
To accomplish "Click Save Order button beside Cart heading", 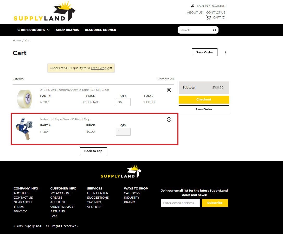I will 204,52.
